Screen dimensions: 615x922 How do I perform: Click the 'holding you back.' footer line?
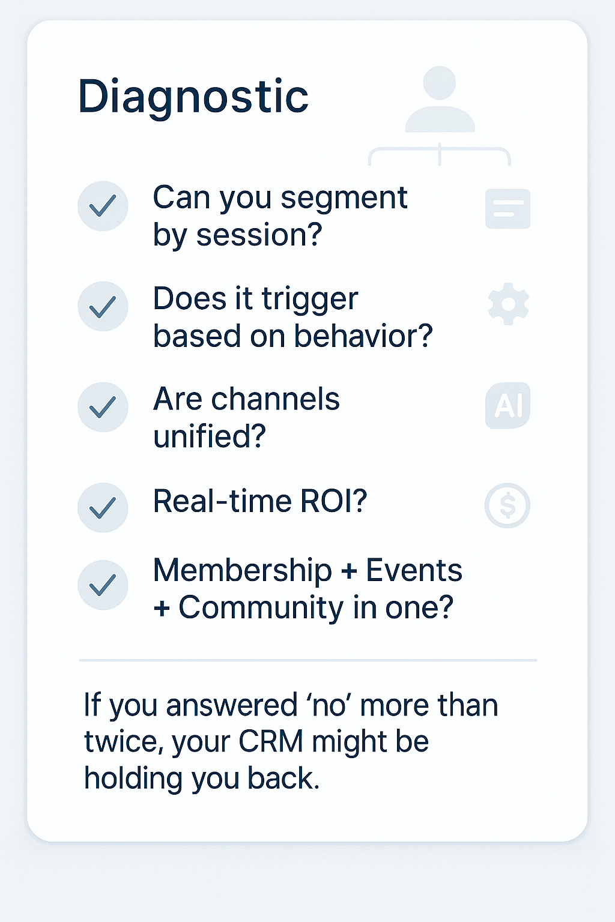click(202, 779)
